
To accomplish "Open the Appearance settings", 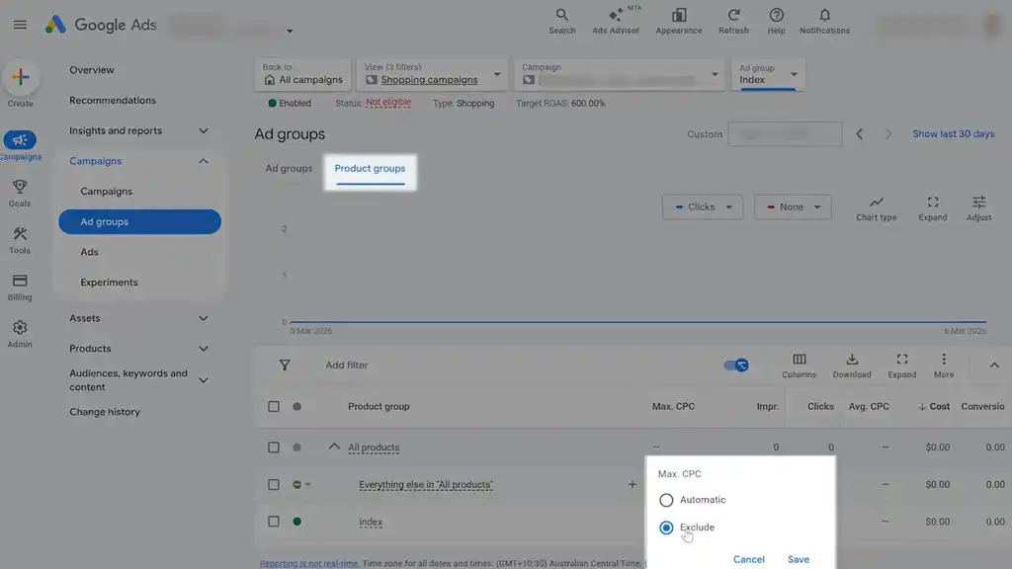I will click(x=678, y=21).
